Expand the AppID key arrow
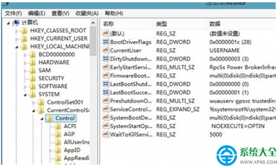The height and width of the screenshot is (167, 278). coord(51,151)
